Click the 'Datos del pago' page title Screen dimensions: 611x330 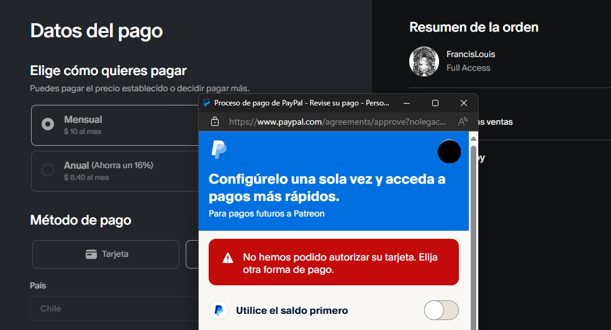pos(96,31)
